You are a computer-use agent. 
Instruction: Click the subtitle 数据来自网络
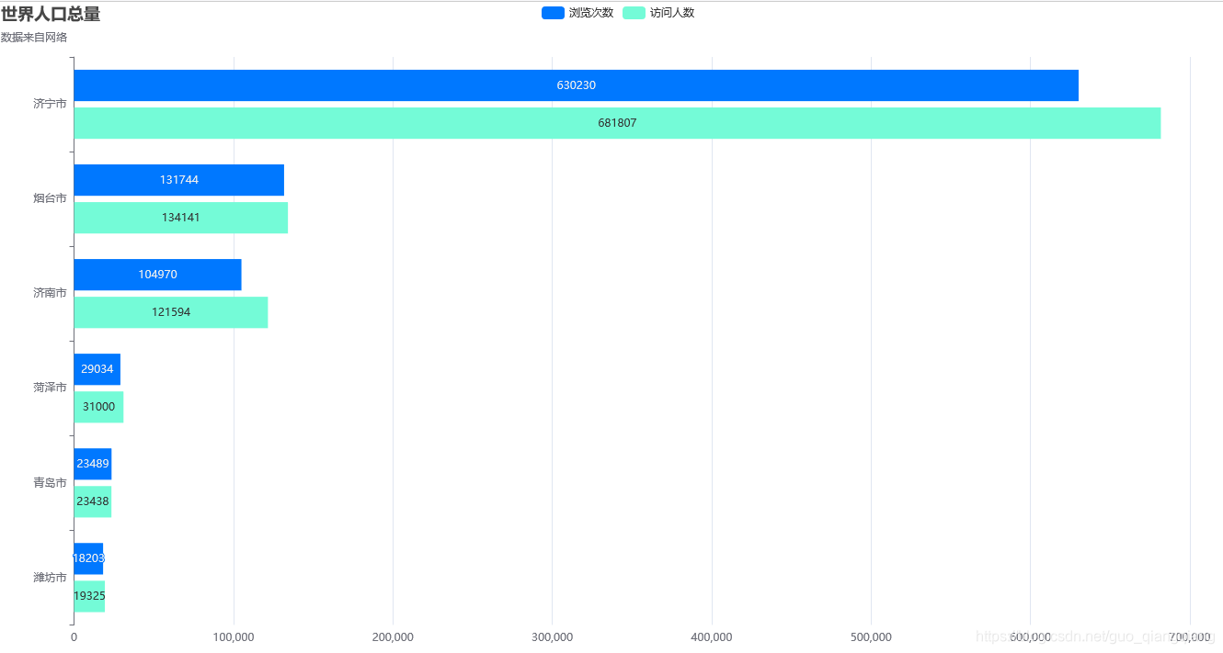click(34, 38)
